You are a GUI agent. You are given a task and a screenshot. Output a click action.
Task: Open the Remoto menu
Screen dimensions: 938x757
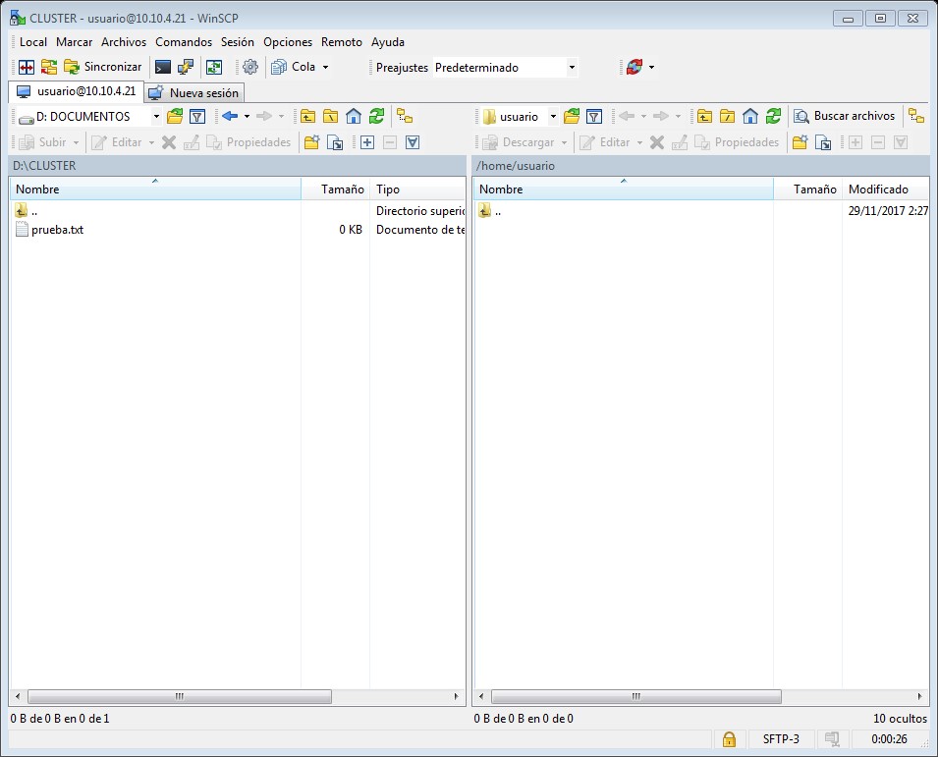[x=342, y=42]
